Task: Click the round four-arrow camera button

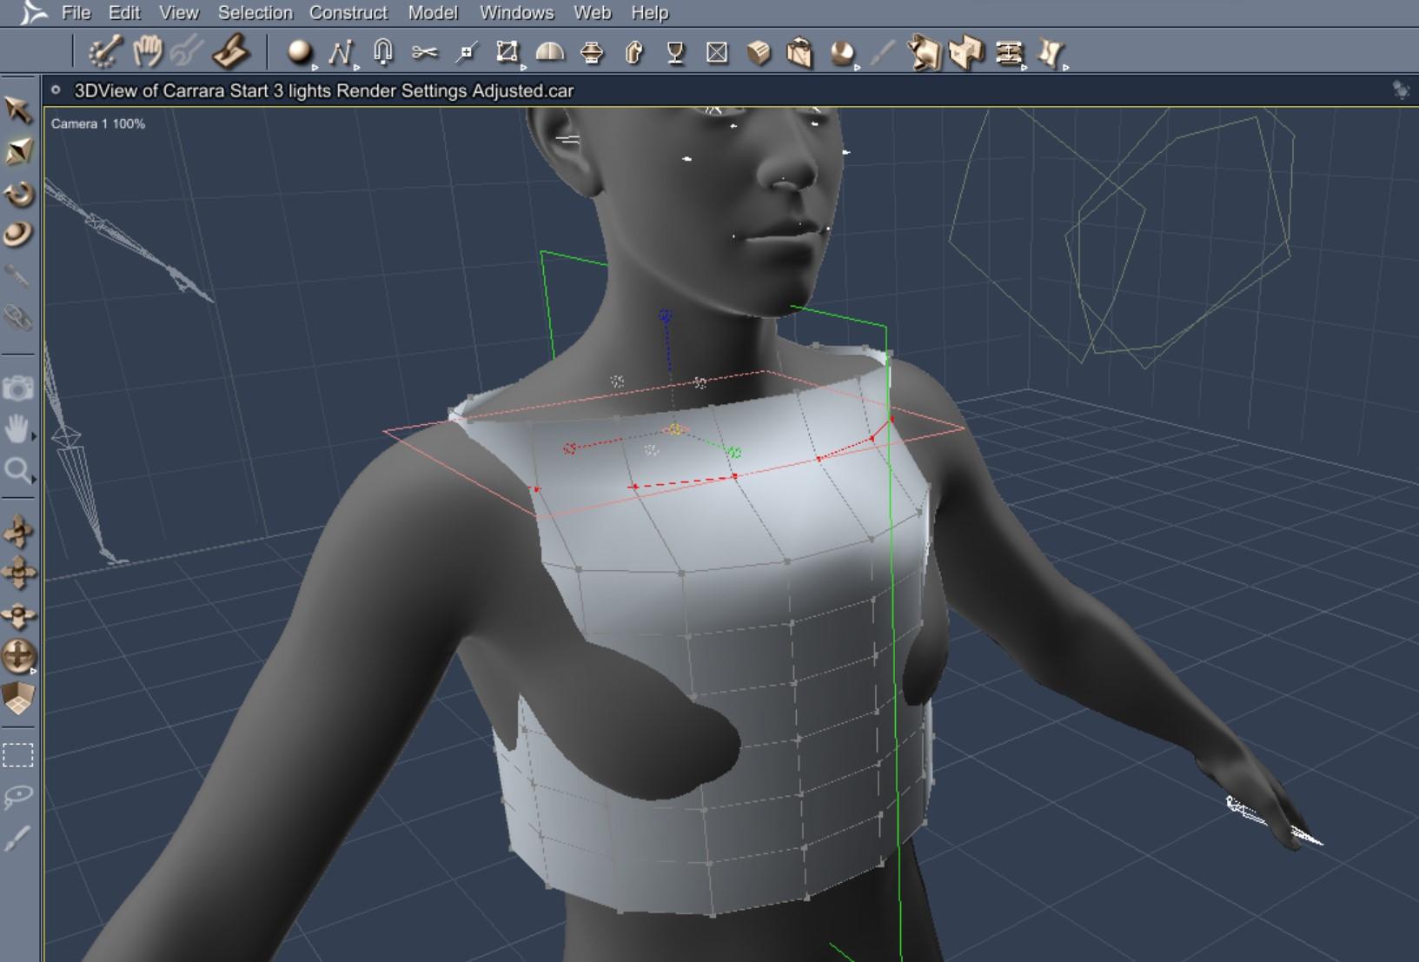Action: [18, 655]
